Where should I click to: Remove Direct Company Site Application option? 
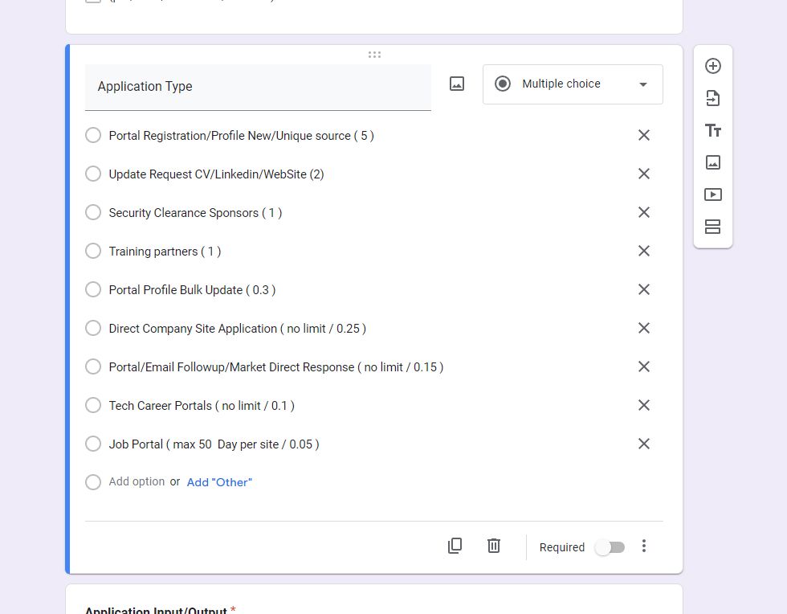(644, 328)
